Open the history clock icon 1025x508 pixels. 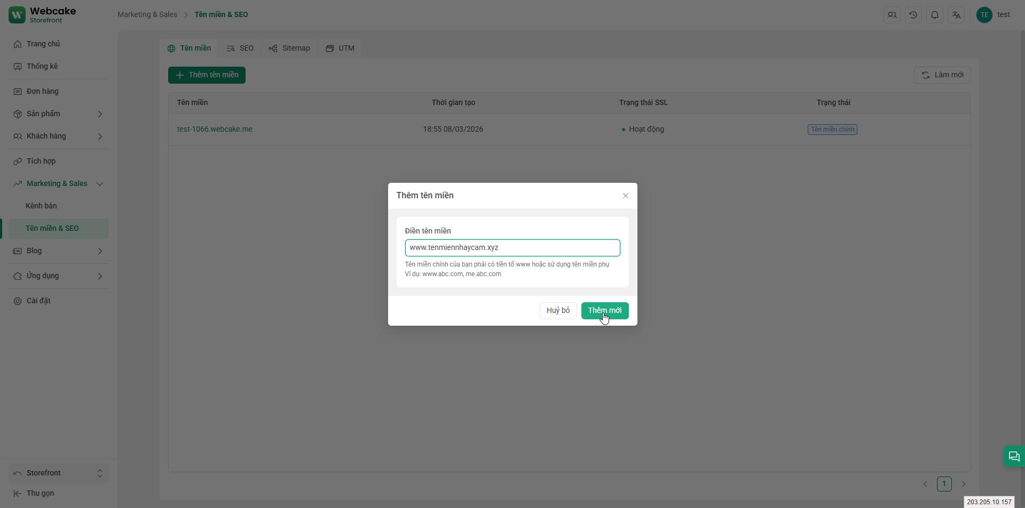click(x=913, y=15)
